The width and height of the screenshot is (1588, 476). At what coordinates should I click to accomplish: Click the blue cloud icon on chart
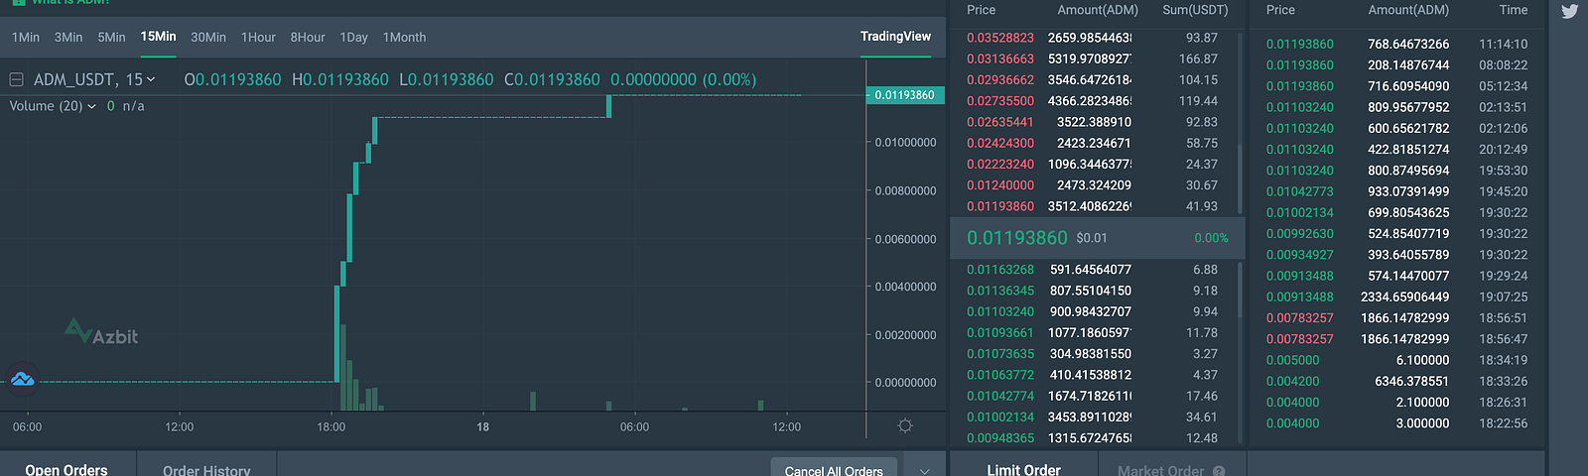click(22, 380)
